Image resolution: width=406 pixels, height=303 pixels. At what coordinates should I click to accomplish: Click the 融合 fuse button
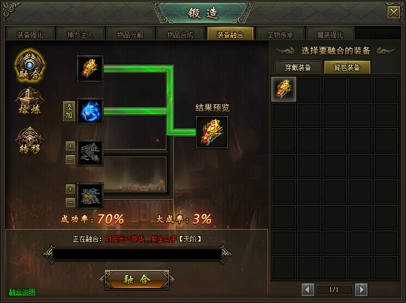[137, 280]
